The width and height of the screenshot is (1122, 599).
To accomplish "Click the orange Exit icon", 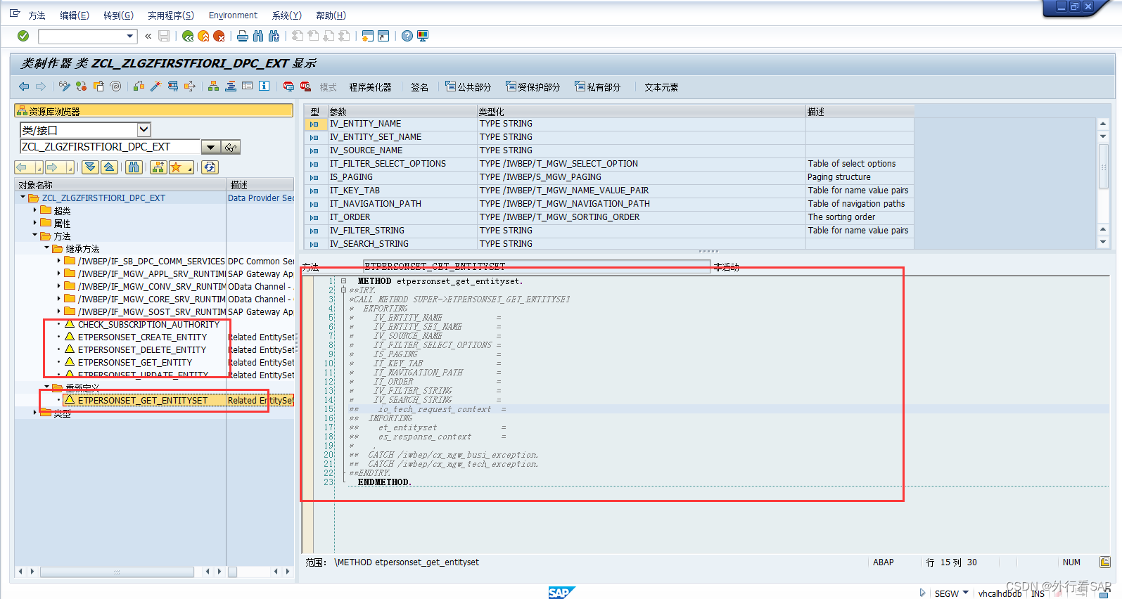I will [203, 36].
